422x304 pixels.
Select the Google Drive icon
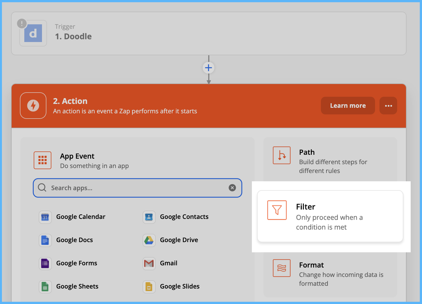(x=149, y=240)
